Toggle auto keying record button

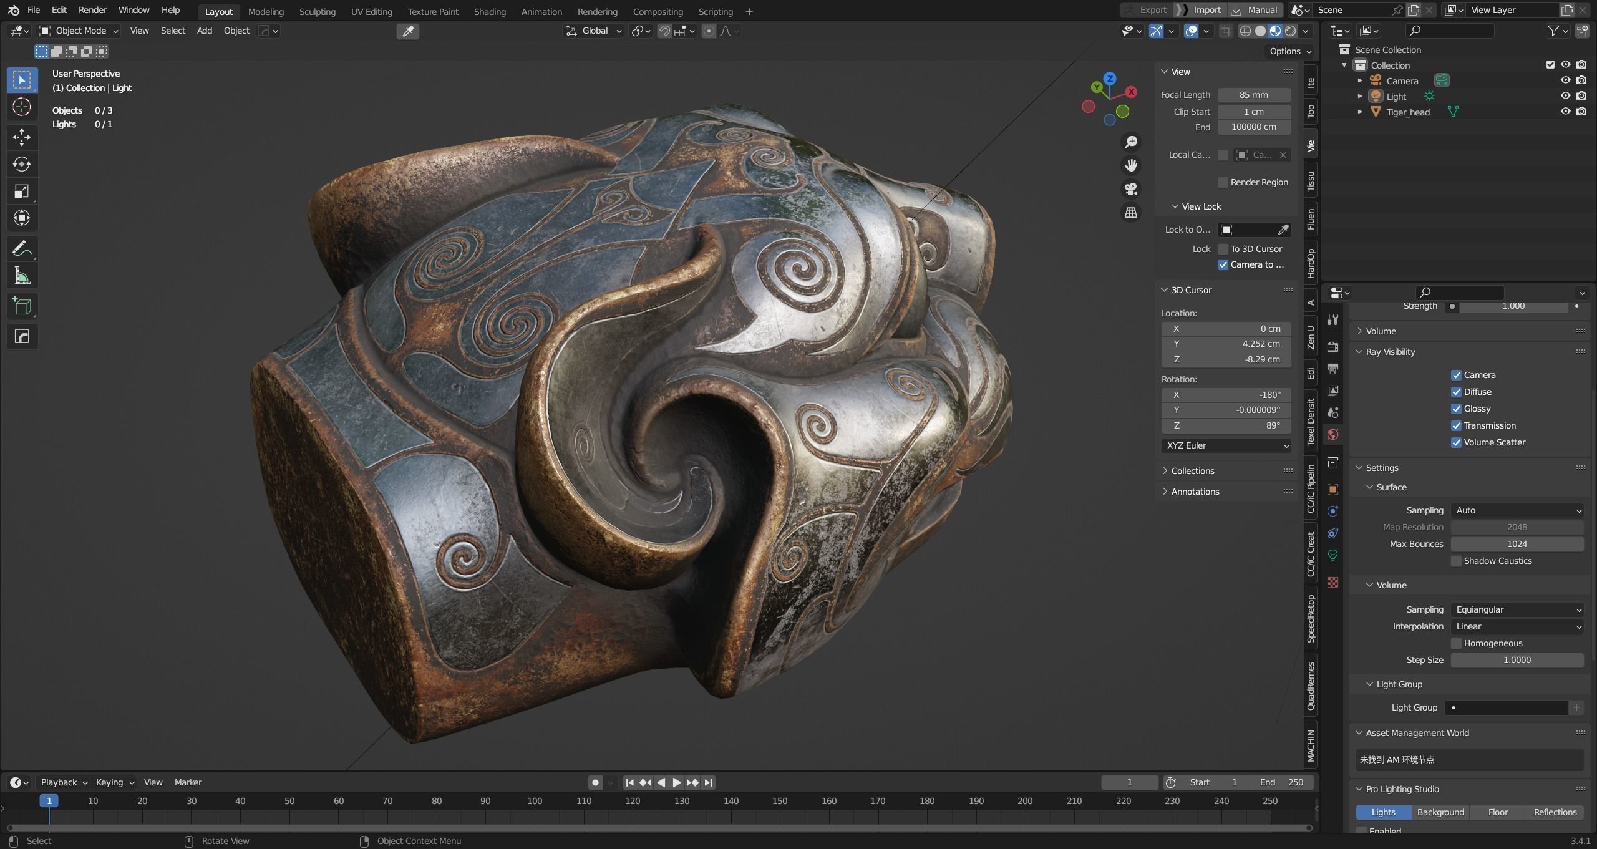(595, 782)
